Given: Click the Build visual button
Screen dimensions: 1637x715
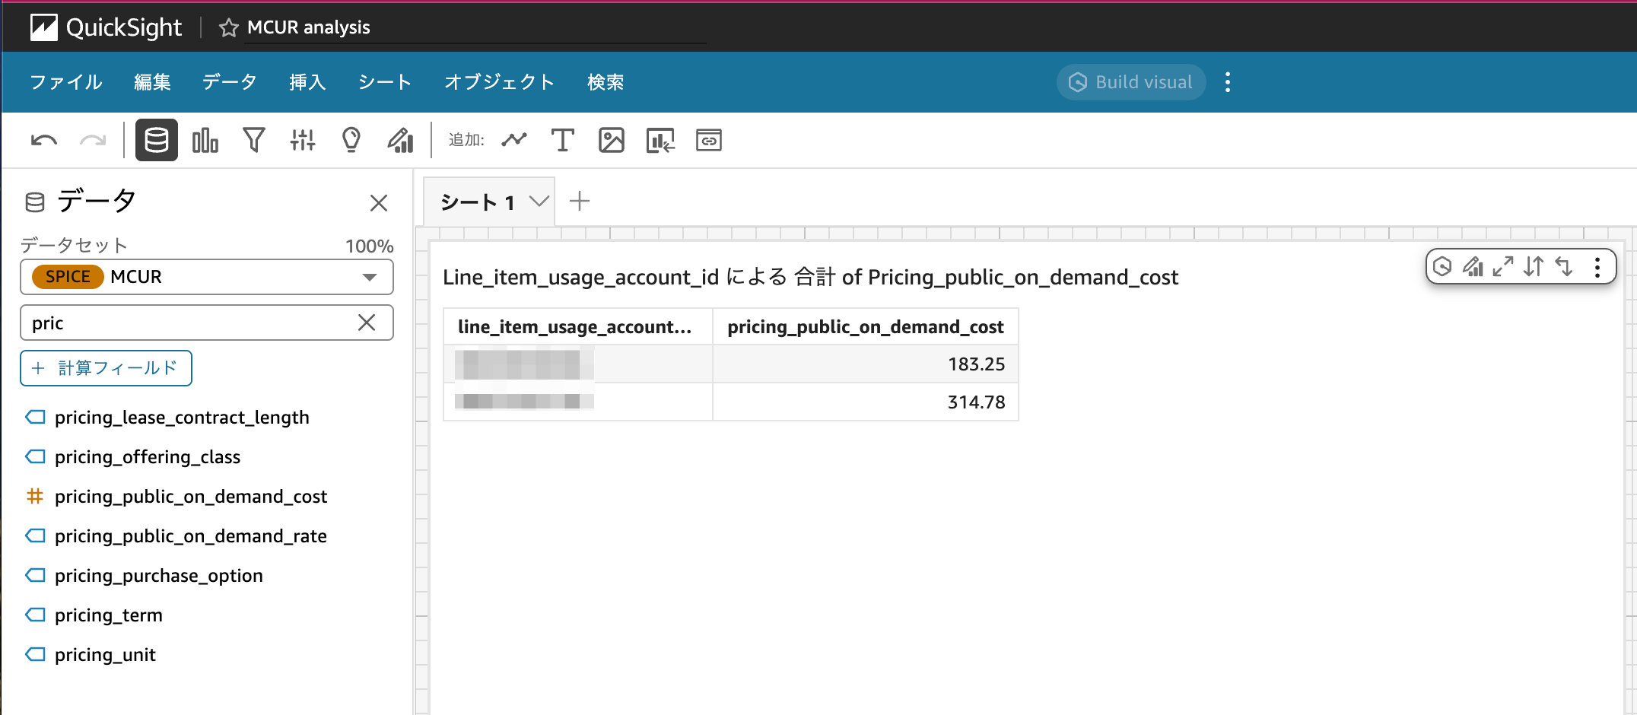Looking at the screenshot, I should pyautogui.click(x=1131, y=82).
